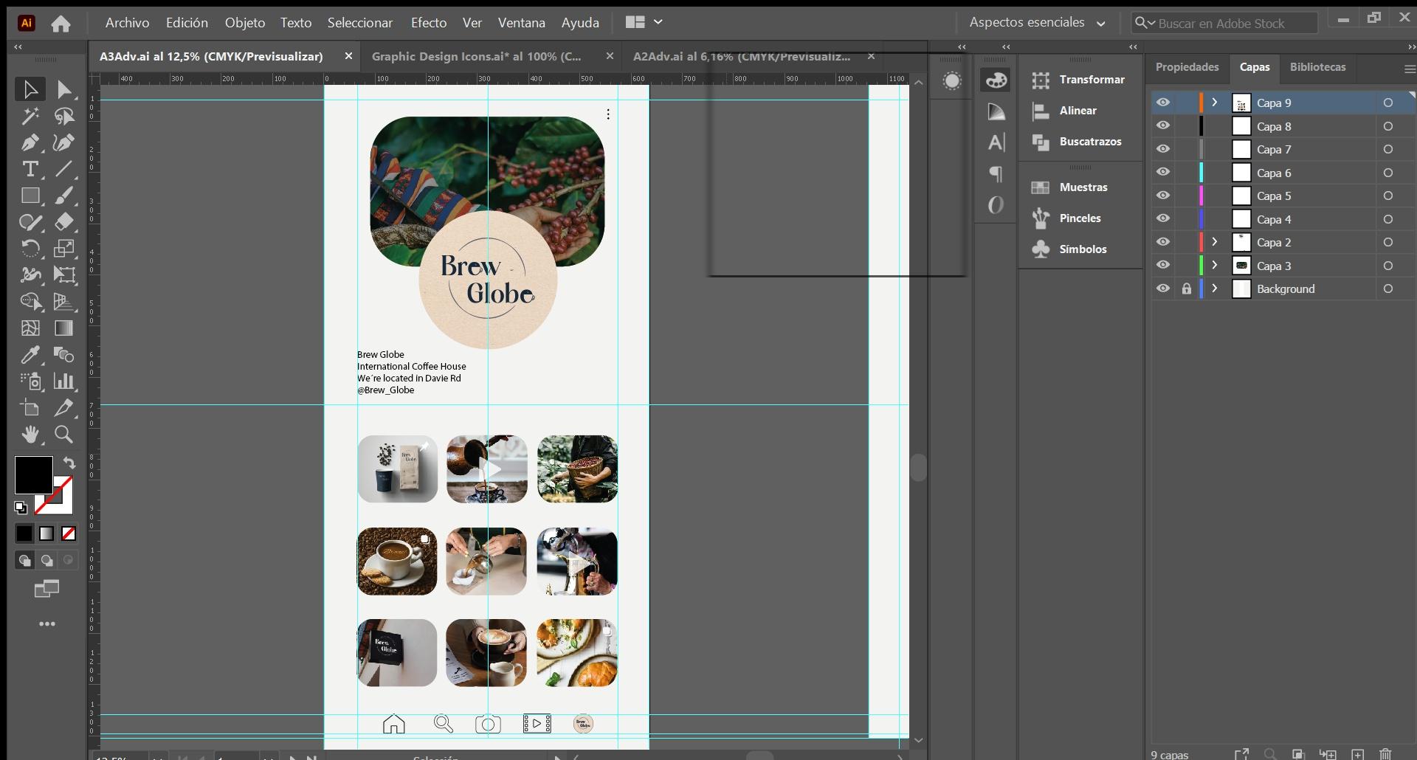Select the Curvature tool
Screen dimensions: 1417x760
pyautogui.click(x=64, y=142)
